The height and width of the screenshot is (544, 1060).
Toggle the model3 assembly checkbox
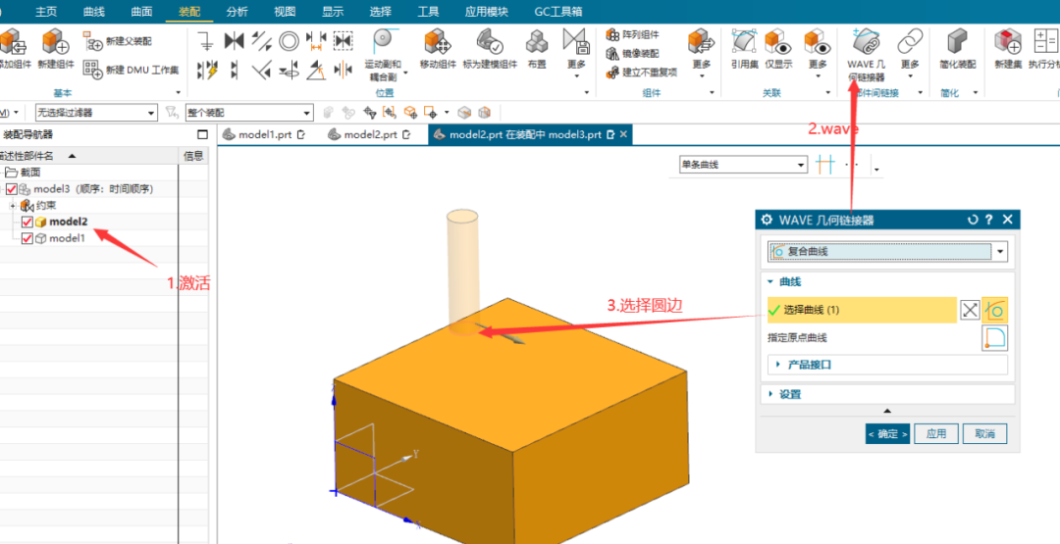tap(11, 189)
